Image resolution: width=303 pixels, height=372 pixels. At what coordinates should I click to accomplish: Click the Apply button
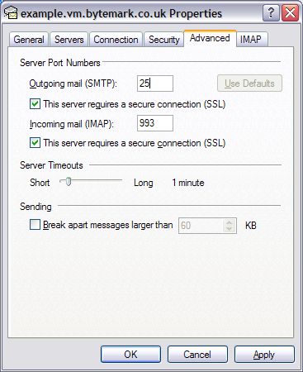point(264,355)
